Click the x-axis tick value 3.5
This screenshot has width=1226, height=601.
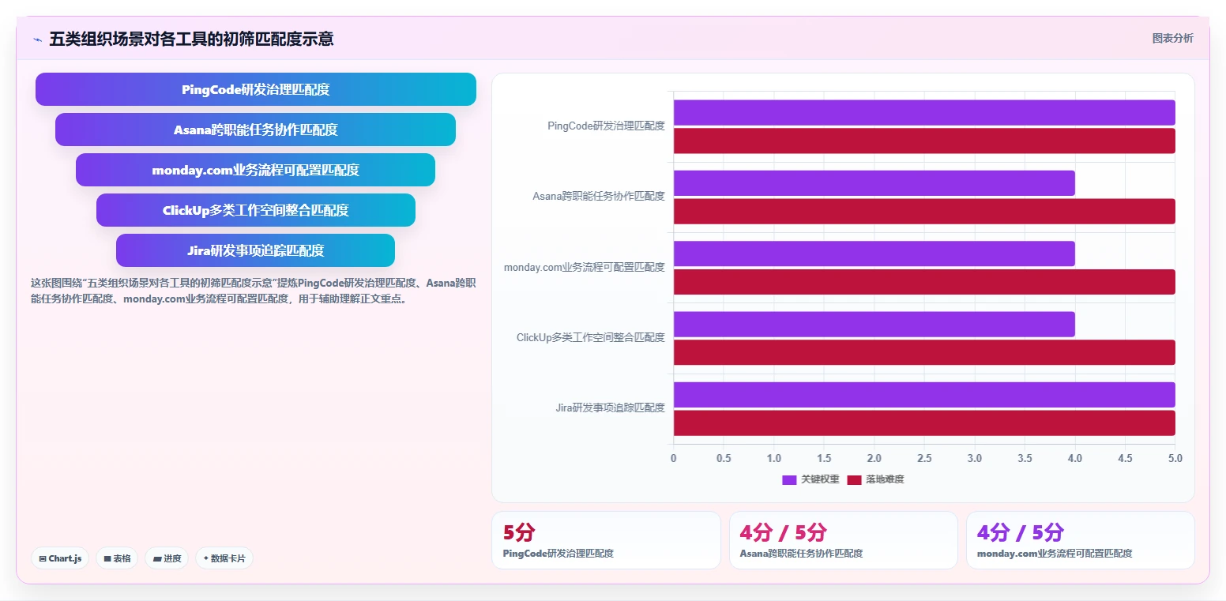click(x=1025, y=458)
